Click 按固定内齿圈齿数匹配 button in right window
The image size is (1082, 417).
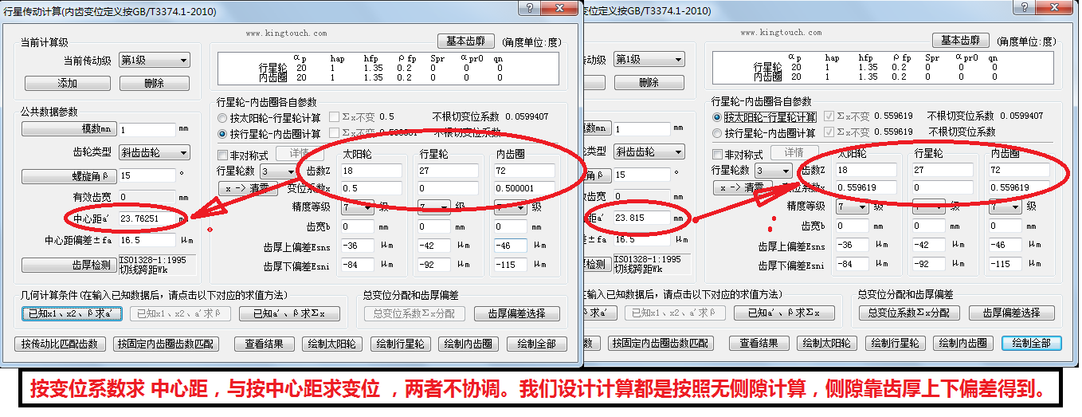[x=661, y=344]
